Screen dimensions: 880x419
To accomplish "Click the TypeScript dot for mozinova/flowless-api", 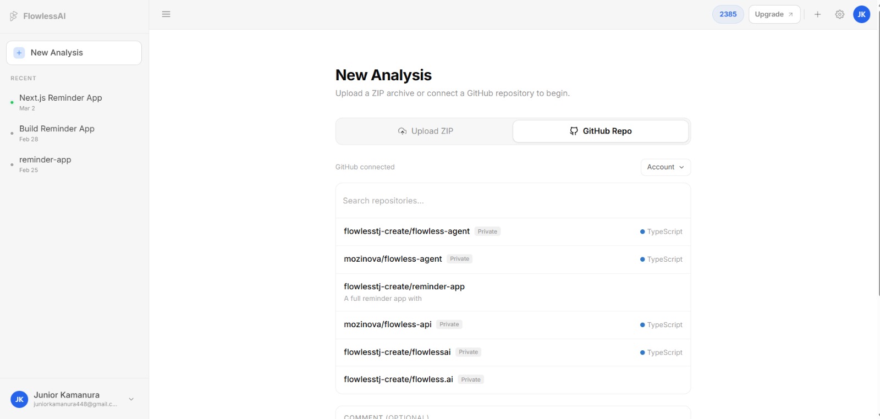I will [x=642, y=325].
